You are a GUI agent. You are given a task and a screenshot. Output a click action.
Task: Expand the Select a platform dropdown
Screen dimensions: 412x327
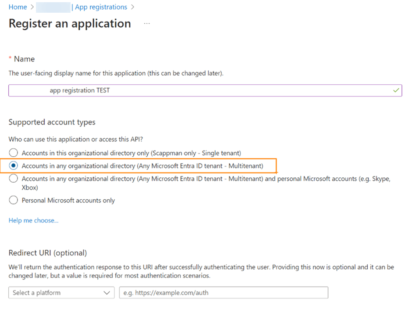(61, 292)
